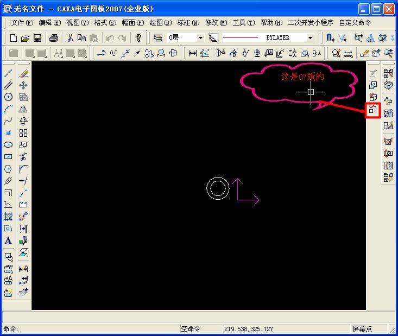
Task: Open the layer control icon
Action: click(x=158, y=38)
